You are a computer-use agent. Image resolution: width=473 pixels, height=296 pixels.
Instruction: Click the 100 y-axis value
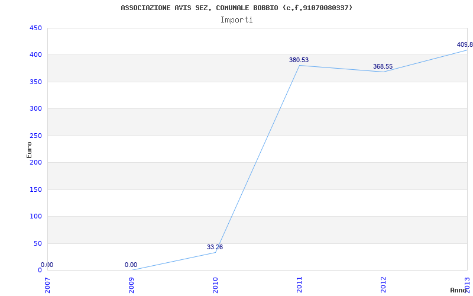(x=35, y=217)
